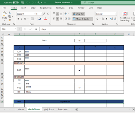This screenshot has height=113, width=135.
Task: Click the Search box
Action: (108, 3)
